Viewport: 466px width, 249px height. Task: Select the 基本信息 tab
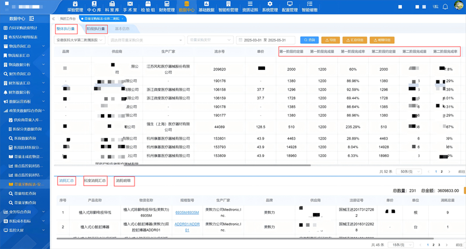[x=122, y=29]
